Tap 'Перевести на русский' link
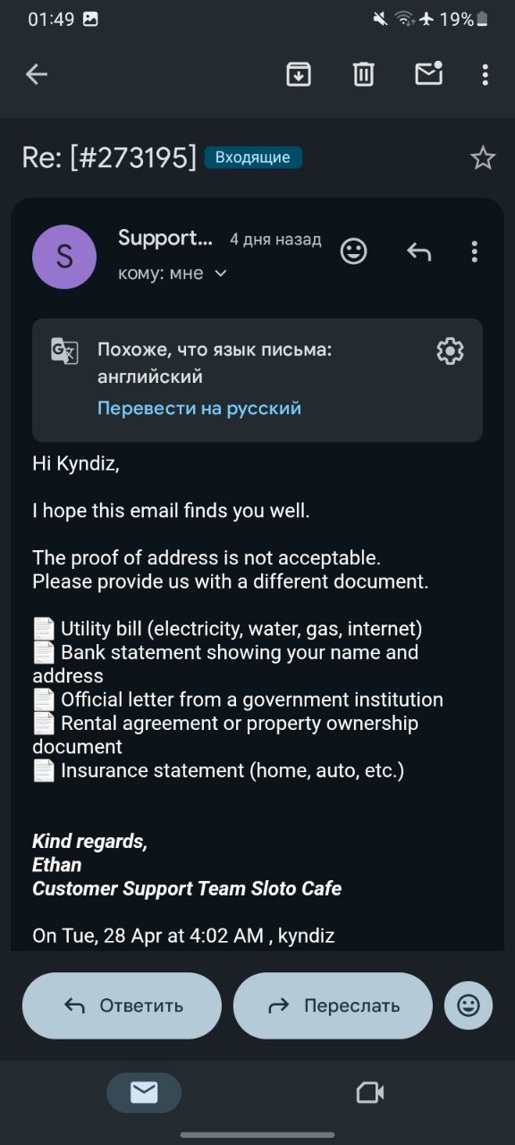The width and height of the screenshot is (515, 1145). click(199, 408)
